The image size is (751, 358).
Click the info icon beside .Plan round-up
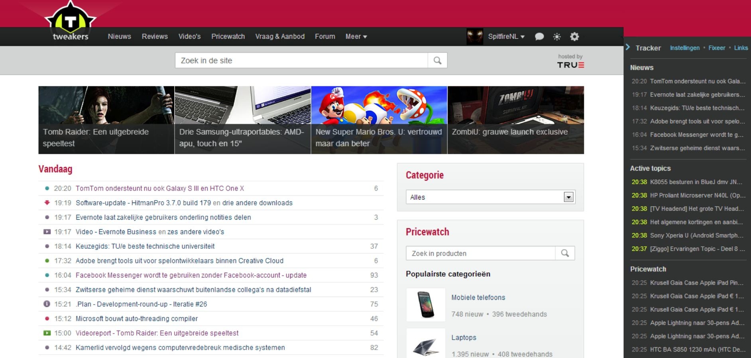tap(47, 304)
